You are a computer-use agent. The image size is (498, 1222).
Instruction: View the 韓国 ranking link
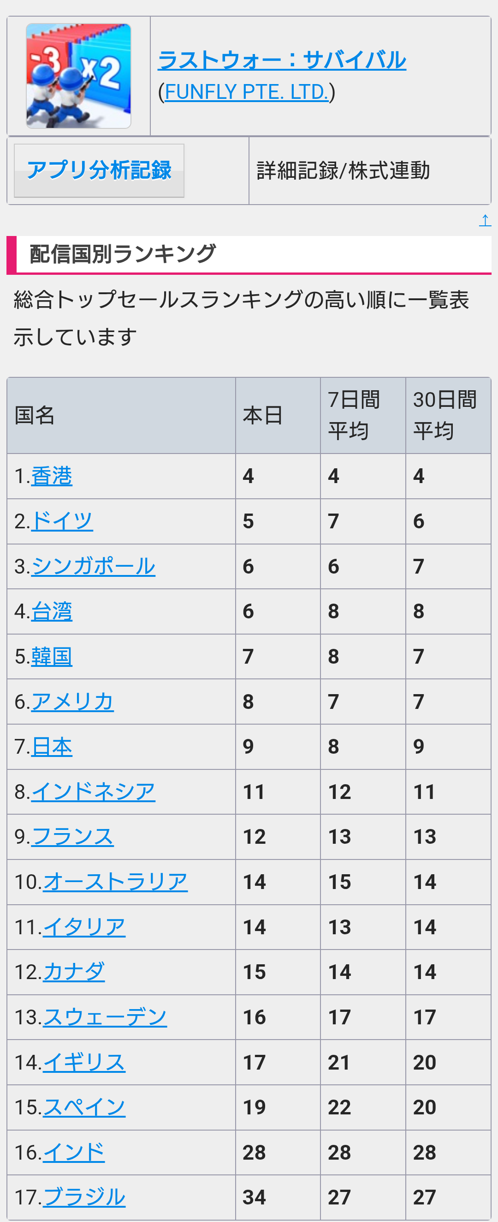click(x=52, y=656)
